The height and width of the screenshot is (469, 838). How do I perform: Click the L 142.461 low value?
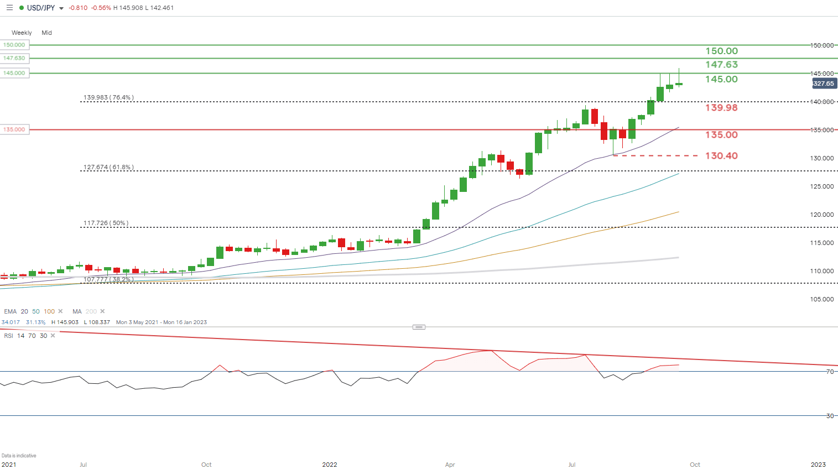[159, 8]
